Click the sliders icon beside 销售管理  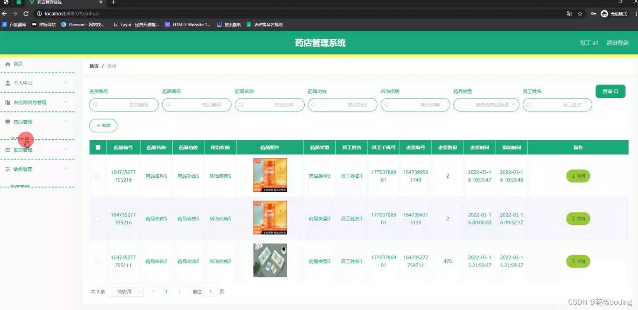coord(7,169)
